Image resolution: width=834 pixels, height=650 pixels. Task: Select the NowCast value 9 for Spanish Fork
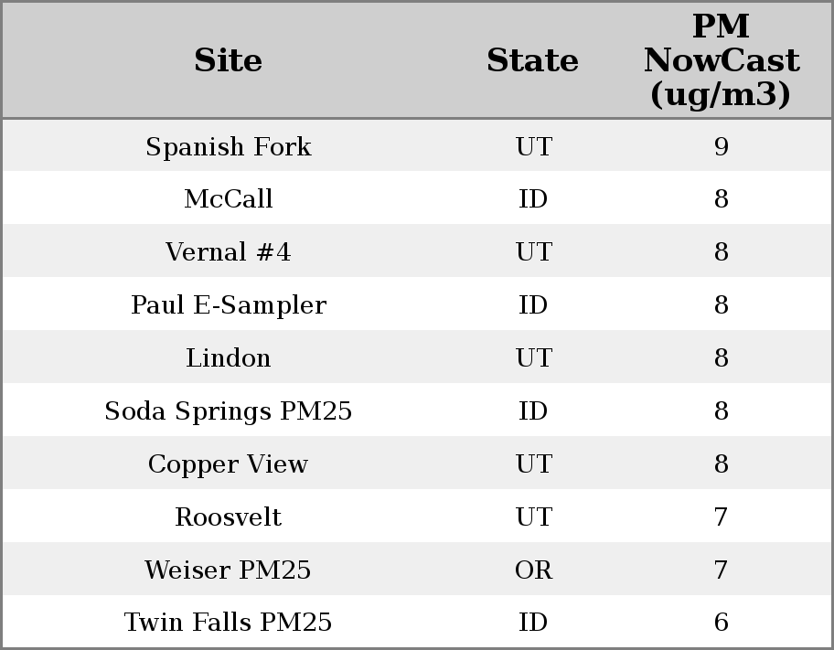point(721,147)
